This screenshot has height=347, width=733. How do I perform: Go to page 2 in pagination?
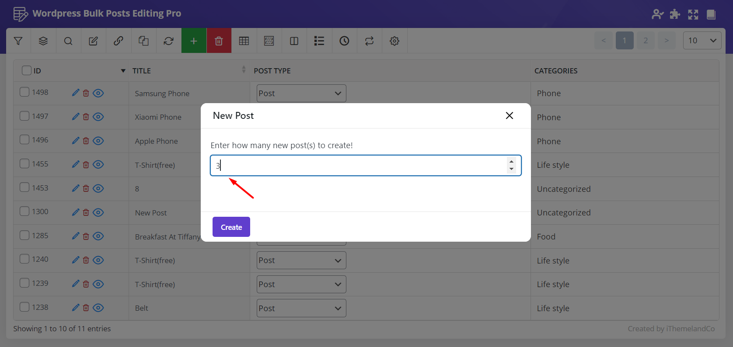pyautogui.click(x=646, y=41)
